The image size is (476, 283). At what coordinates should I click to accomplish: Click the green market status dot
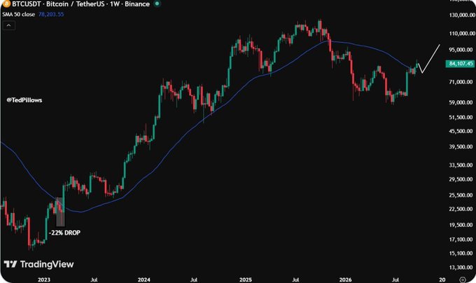click(157, 4)
